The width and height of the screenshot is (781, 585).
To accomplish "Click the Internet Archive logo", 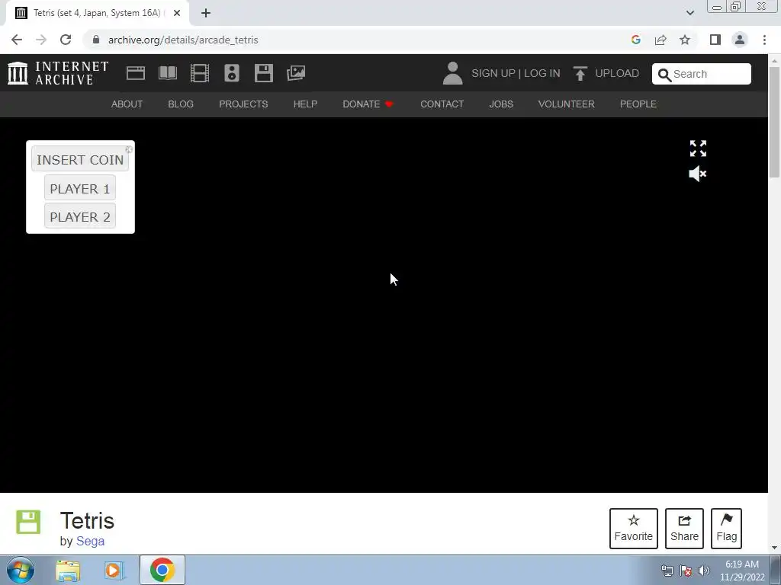I will pyautogui.click(x=58, y=73).
